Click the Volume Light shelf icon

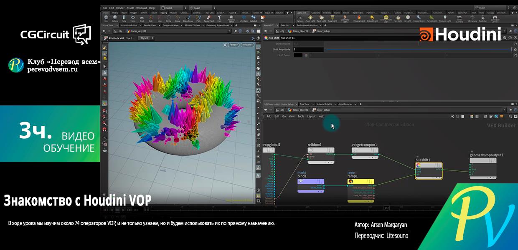pos(359,18)
